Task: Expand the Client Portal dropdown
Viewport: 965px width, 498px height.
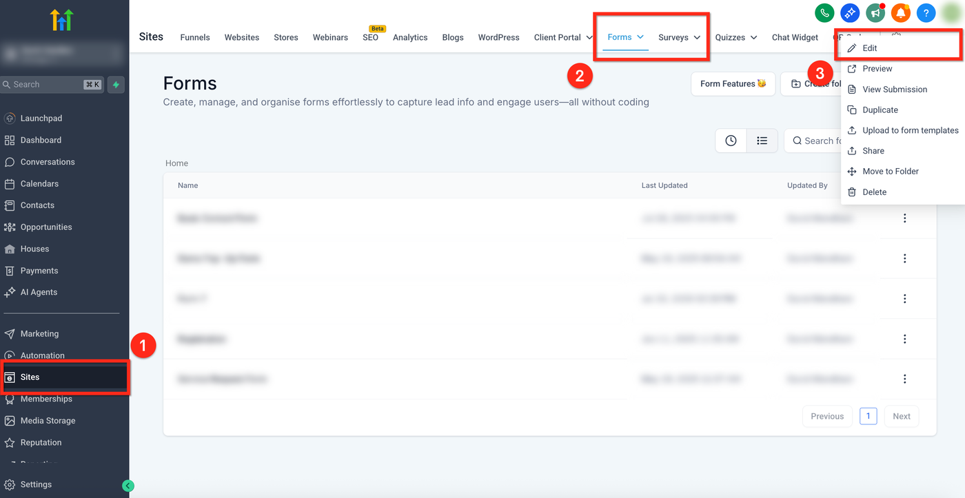Action: [589, 37]
